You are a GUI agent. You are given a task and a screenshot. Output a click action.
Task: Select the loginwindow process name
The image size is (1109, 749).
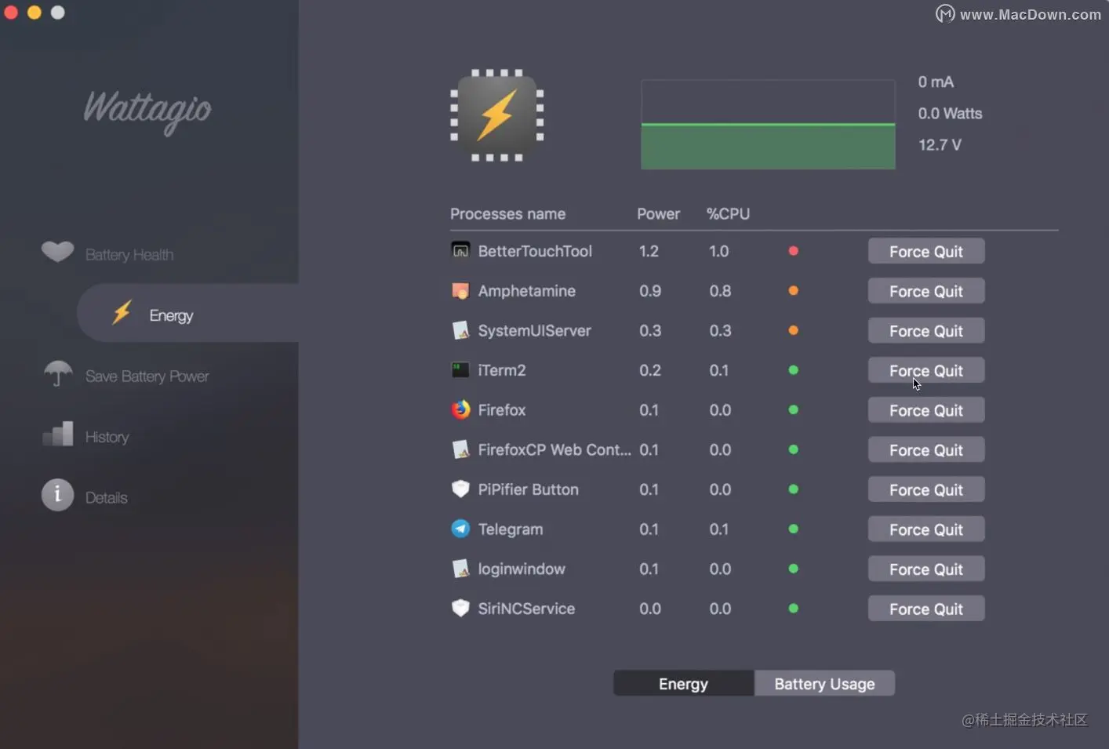(x=522, y=569)
